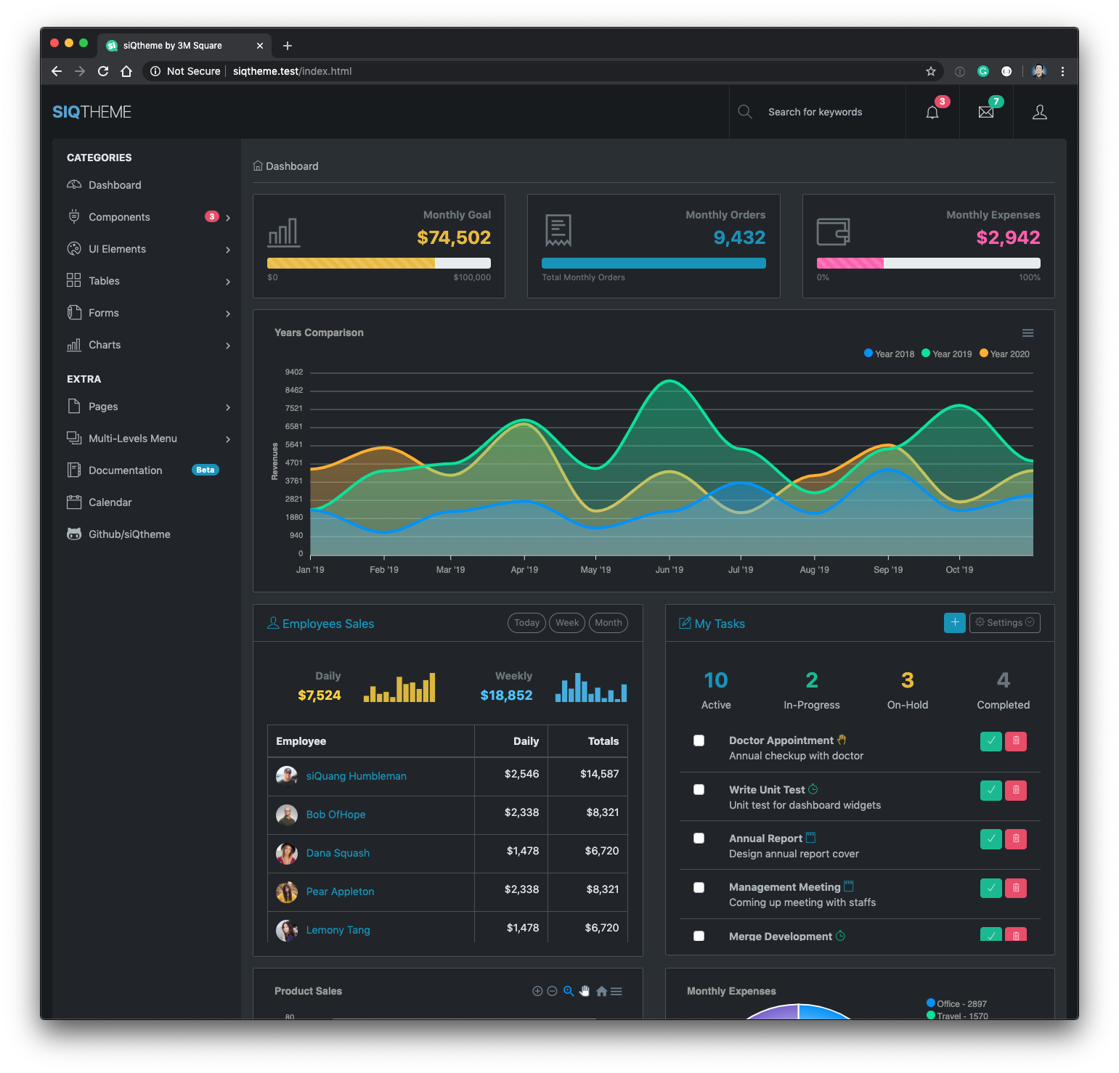
Task: Toggle the Management Meeting checkbox
Action: click(699, 887)
